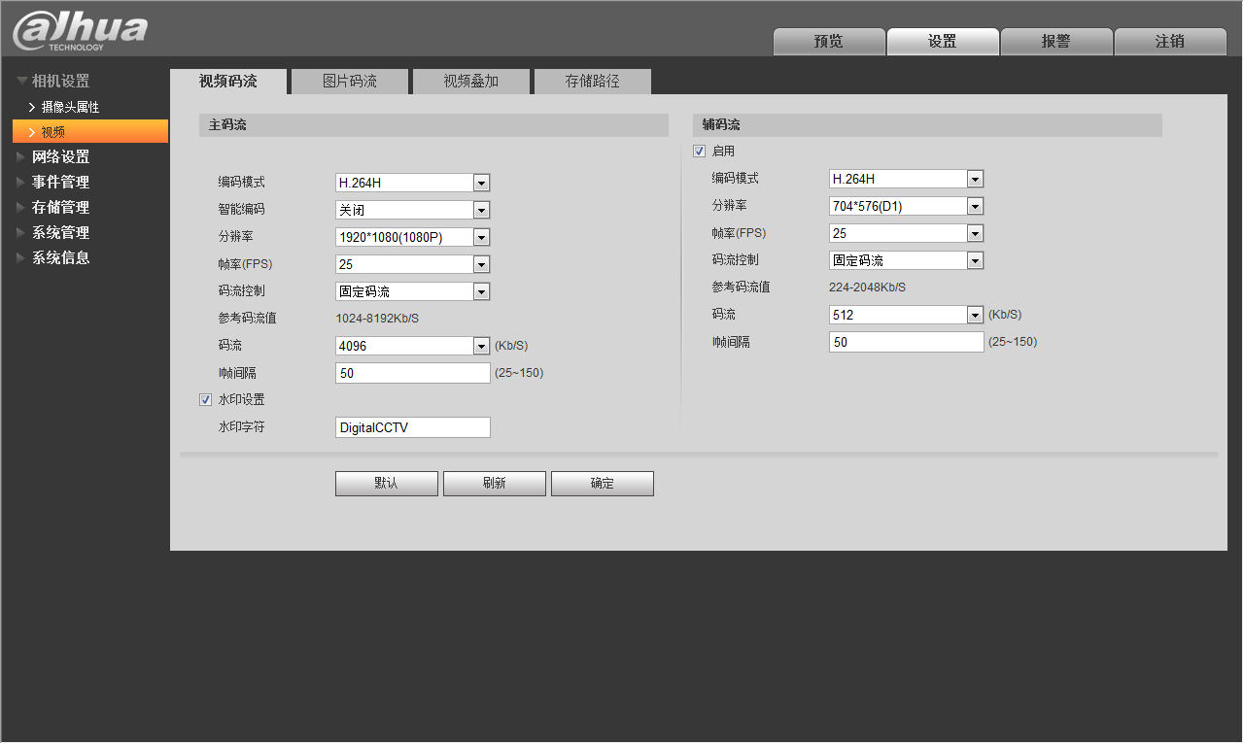Image resolution: width=1244 pixels, height=744 pixels.
Task: Open the 智能编码 dropdown set to 关闭
Action: (413, 210)
